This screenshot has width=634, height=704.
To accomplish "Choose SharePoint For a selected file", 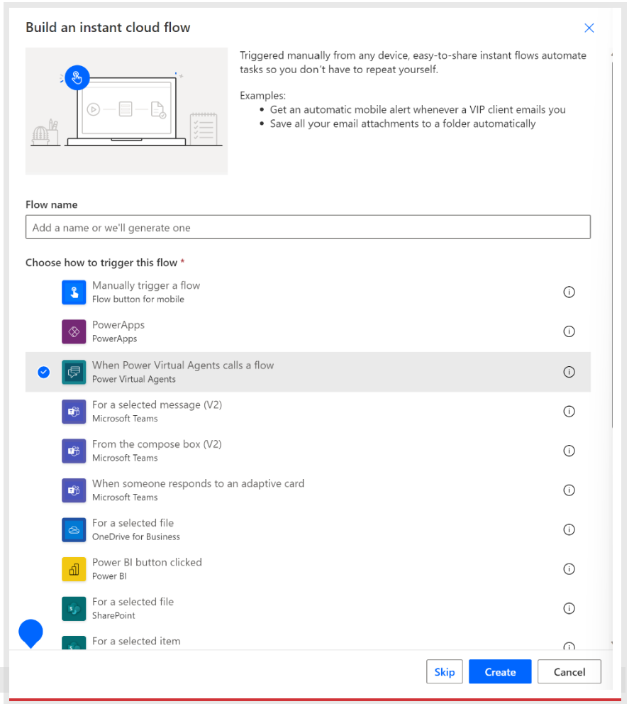I will [x=308, y=609].
